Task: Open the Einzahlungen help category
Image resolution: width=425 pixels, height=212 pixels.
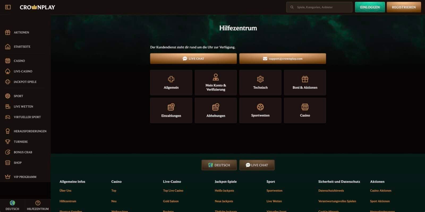Action: 171,111
